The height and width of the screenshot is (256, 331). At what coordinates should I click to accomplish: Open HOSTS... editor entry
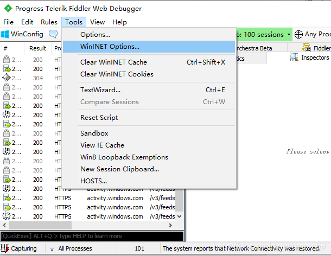click(149, 181)
